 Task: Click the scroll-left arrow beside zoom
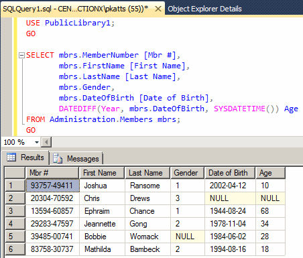[46, 142]
